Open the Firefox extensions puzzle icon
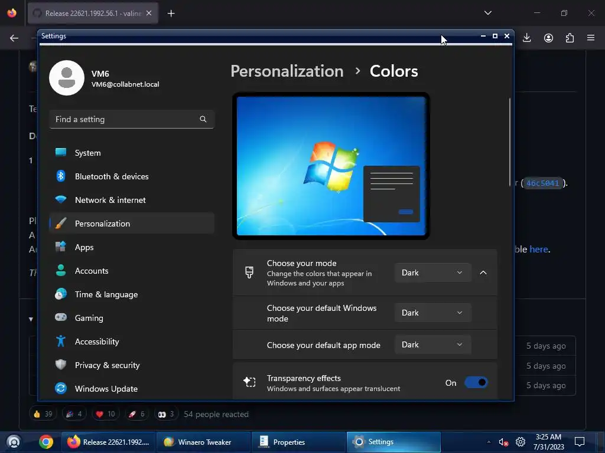This screenshot has height=453, width=605. [570, 38]
